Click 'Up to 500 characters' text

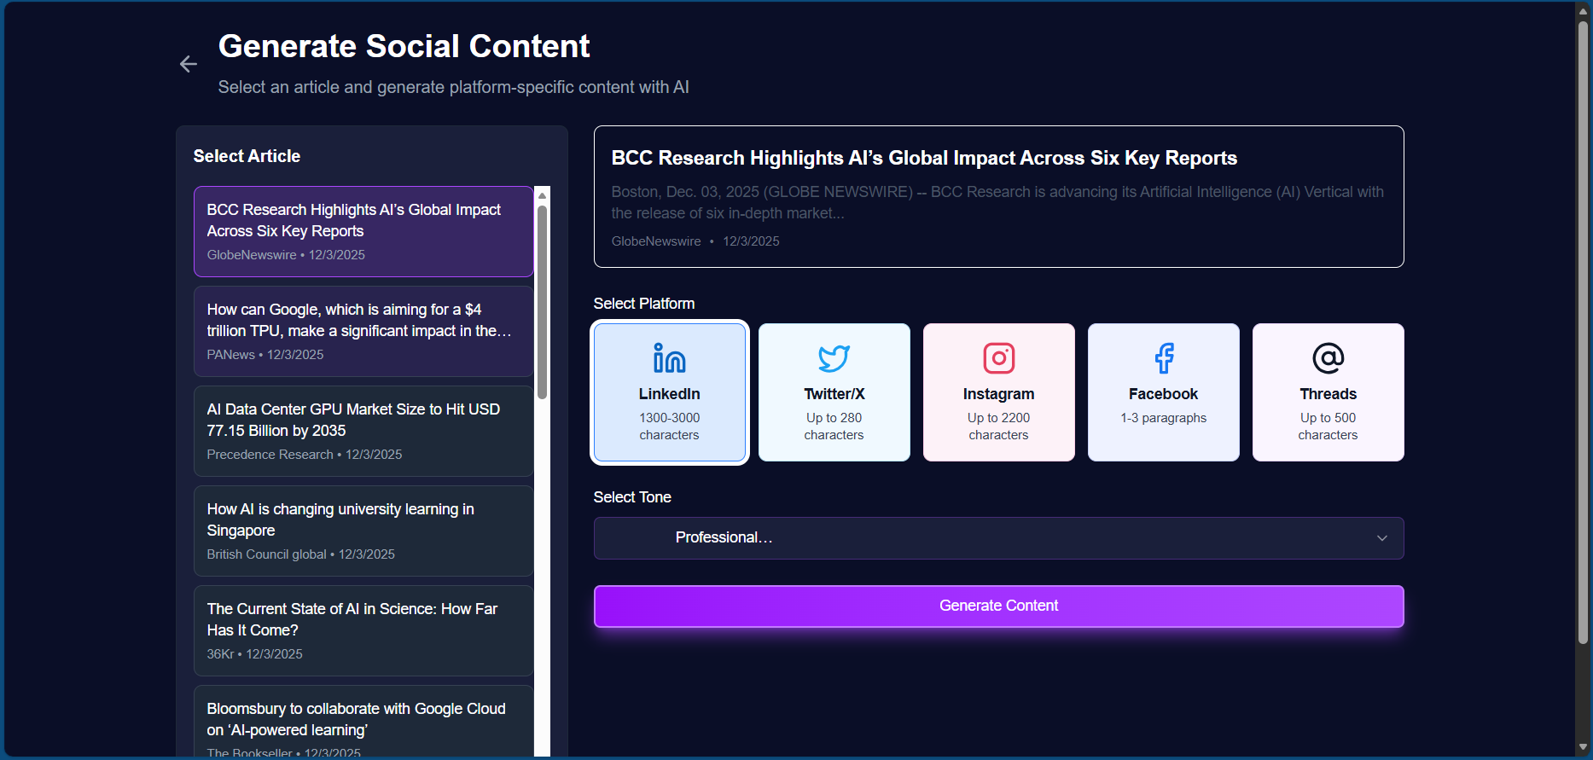pyautogui.click(x=1328, y=426)
